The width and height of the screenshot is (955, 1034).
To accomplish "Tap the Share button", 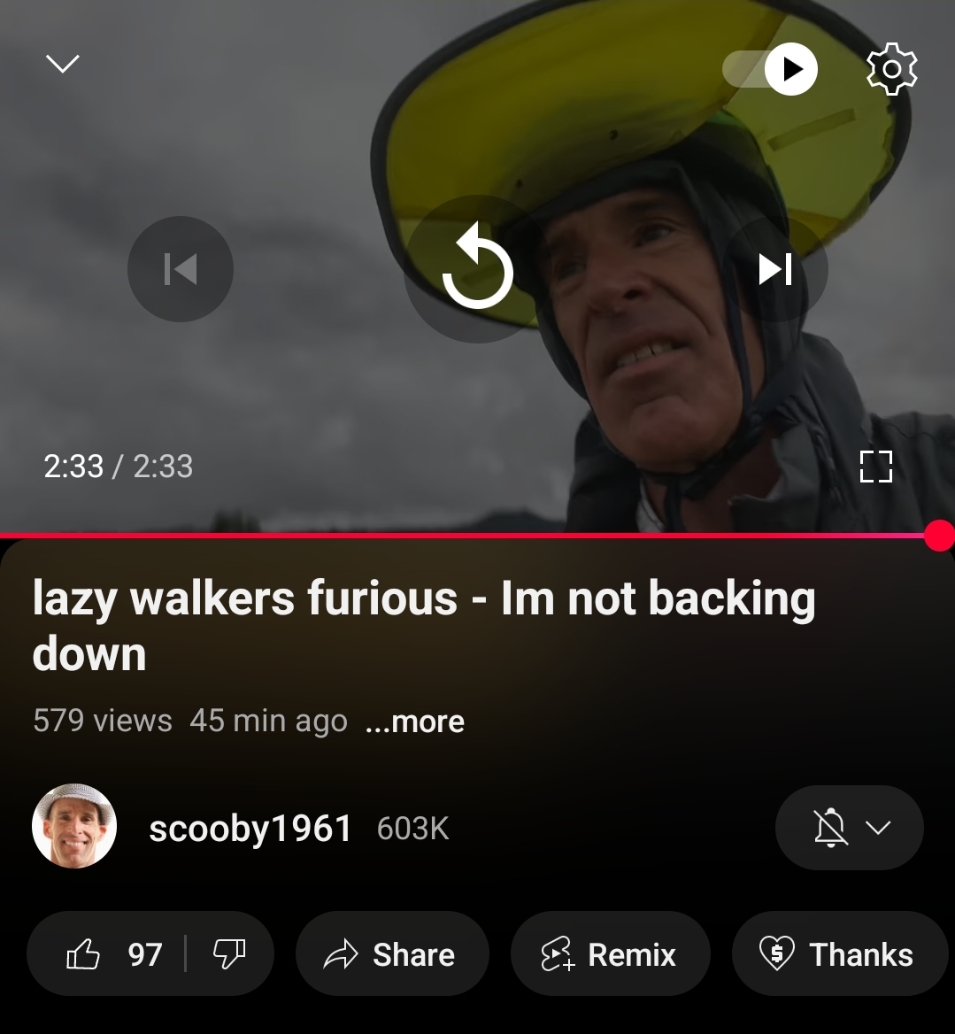I will pyautogui.click(x=392, y=953).
